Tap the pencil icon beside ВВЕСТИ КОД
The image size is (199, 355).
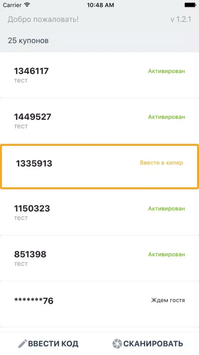click(23, 344)
